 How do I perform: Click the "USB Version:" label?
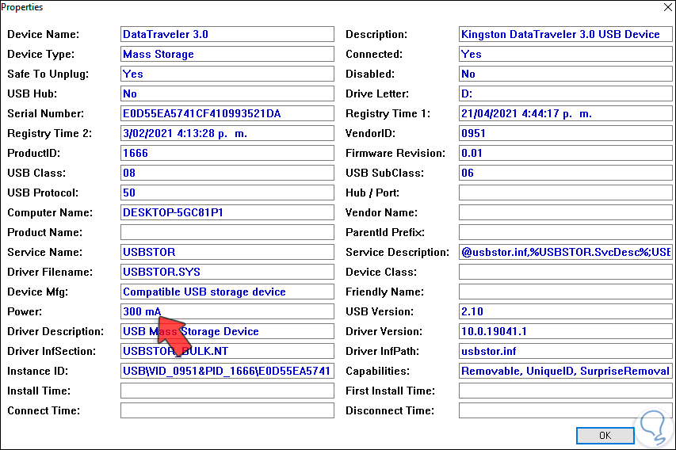tap(380, 311)
